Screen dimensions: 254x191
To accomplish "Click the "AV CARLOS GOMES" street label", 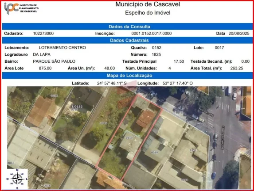I will tap(223, 138).
